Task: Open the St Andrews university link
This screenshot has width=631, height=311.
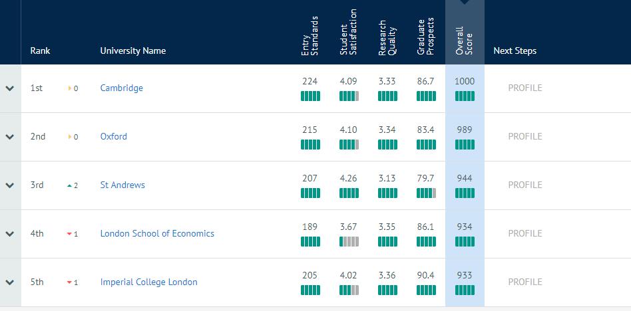Action: [x=122, y=185]
